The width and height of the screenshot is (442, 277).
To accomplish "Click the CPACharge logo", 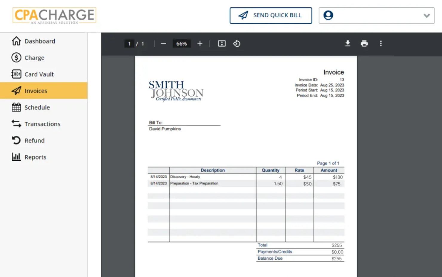I will tap(54, 15).
